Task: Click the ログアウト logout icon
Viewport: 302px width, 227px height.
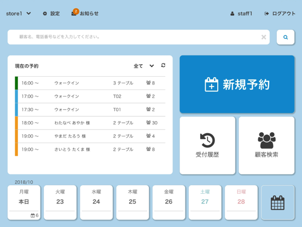Action: [x=266, y=14]
